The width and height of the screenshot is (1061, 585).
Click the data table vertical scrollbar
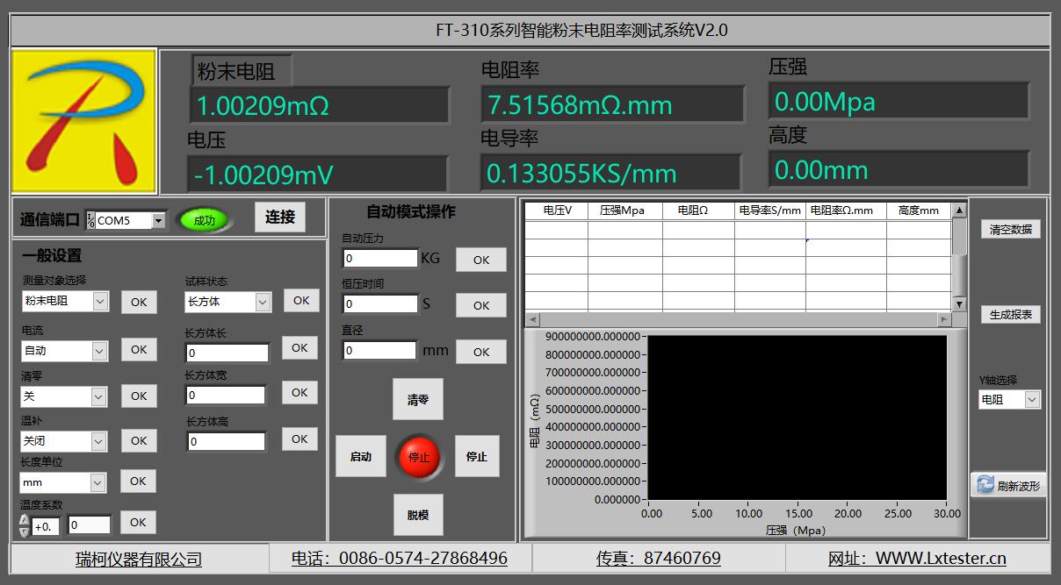coord(959,263)
